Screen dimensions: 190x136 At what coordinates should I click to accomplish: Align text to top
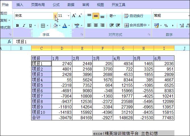click(89, 16)
